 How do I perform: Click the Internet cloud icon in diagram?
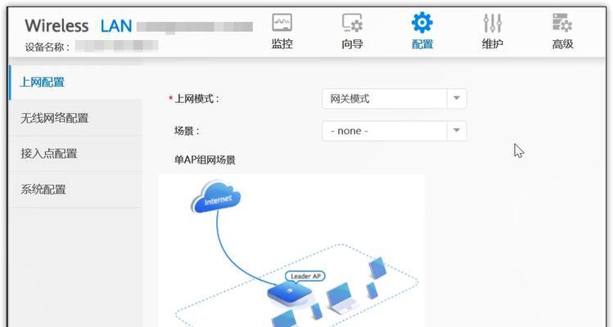(x=216, y=197)
